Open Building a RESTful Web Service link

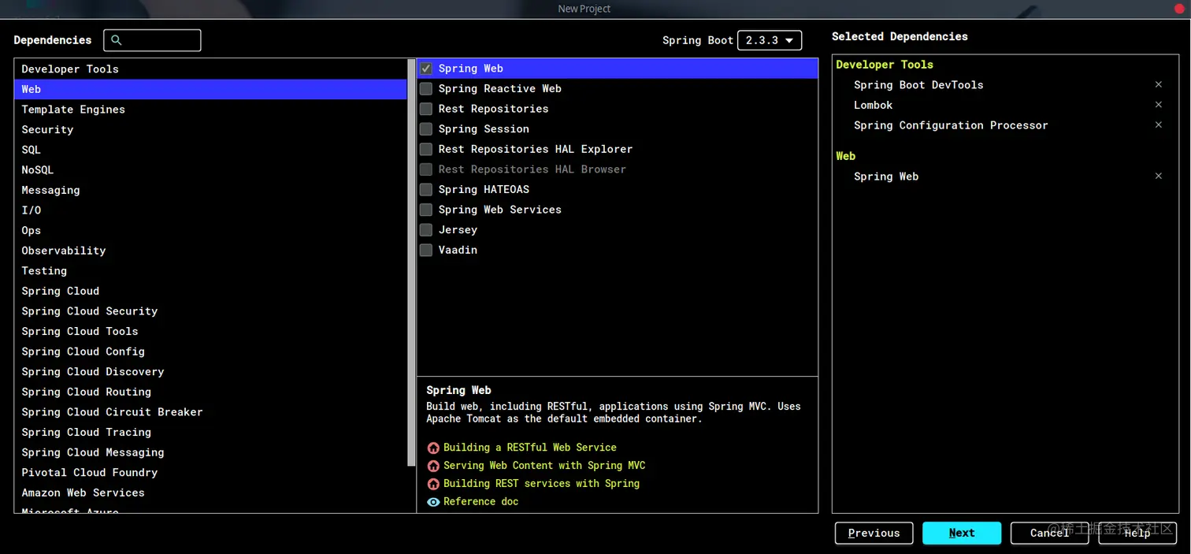tap(530, 448)
